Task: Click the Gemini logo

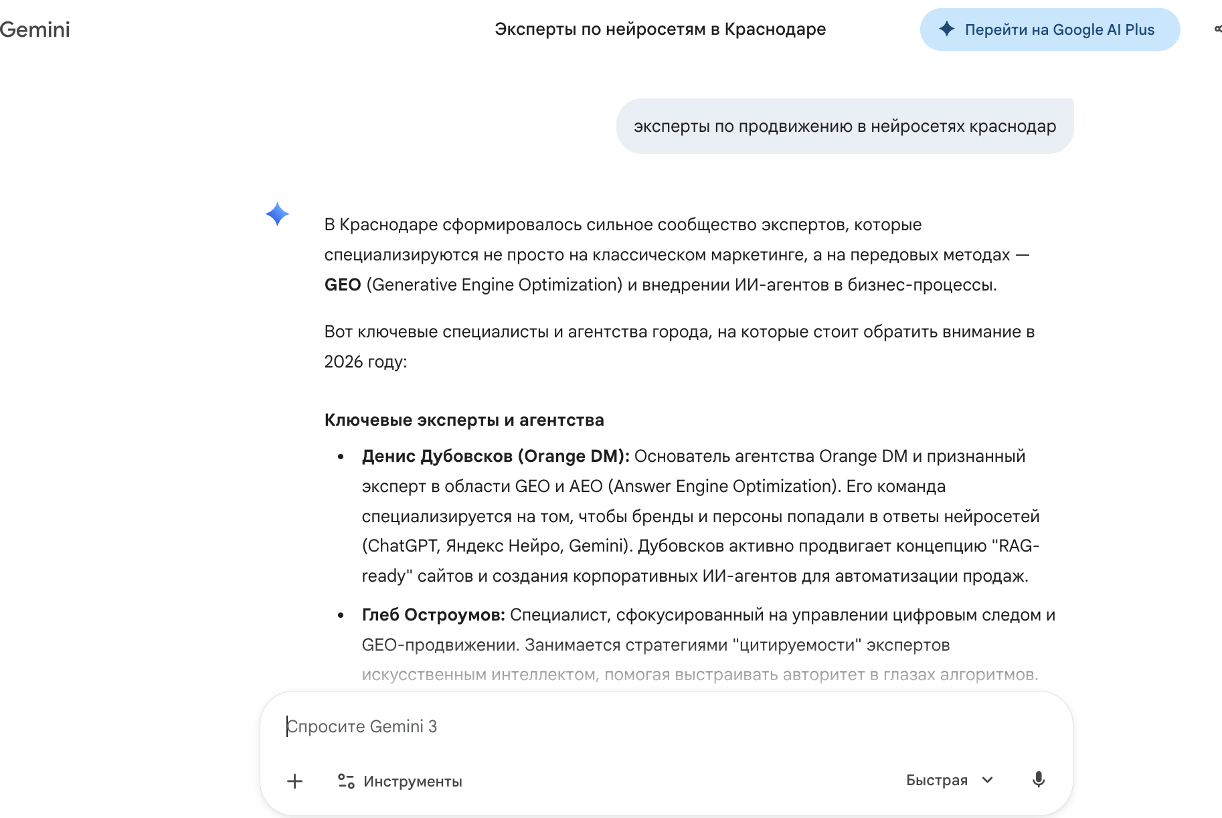Action: [x=35, y=29]
